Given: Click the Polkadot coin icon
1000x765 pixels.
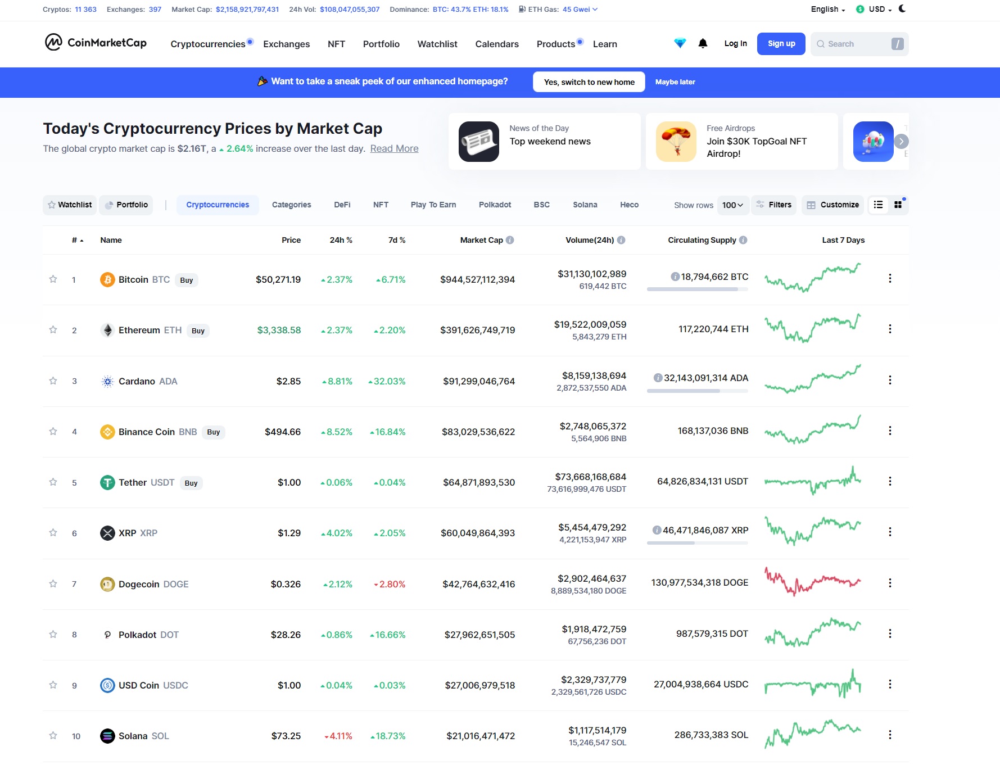Looking at the screenshot, I should pyautogui.click(x=107, y=635).
